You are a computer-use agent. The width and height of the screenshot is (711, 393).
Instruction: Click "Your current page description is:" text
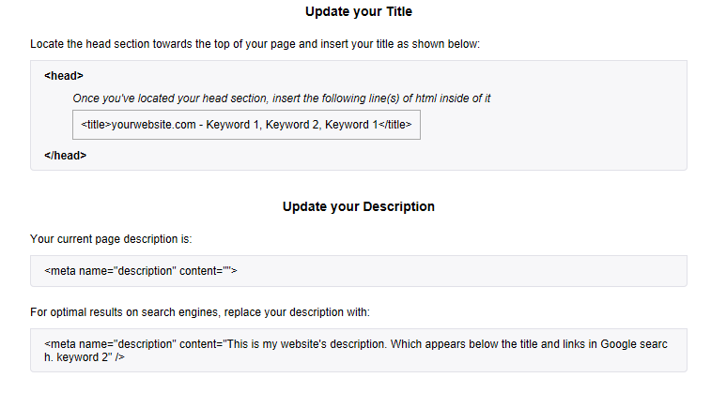(111, 238)
